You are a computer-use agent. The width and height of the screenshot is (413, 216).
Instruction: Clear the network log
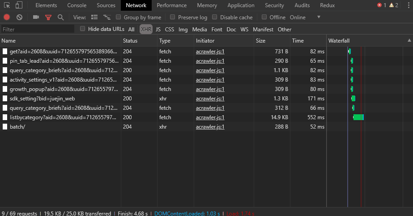[20, 17]
